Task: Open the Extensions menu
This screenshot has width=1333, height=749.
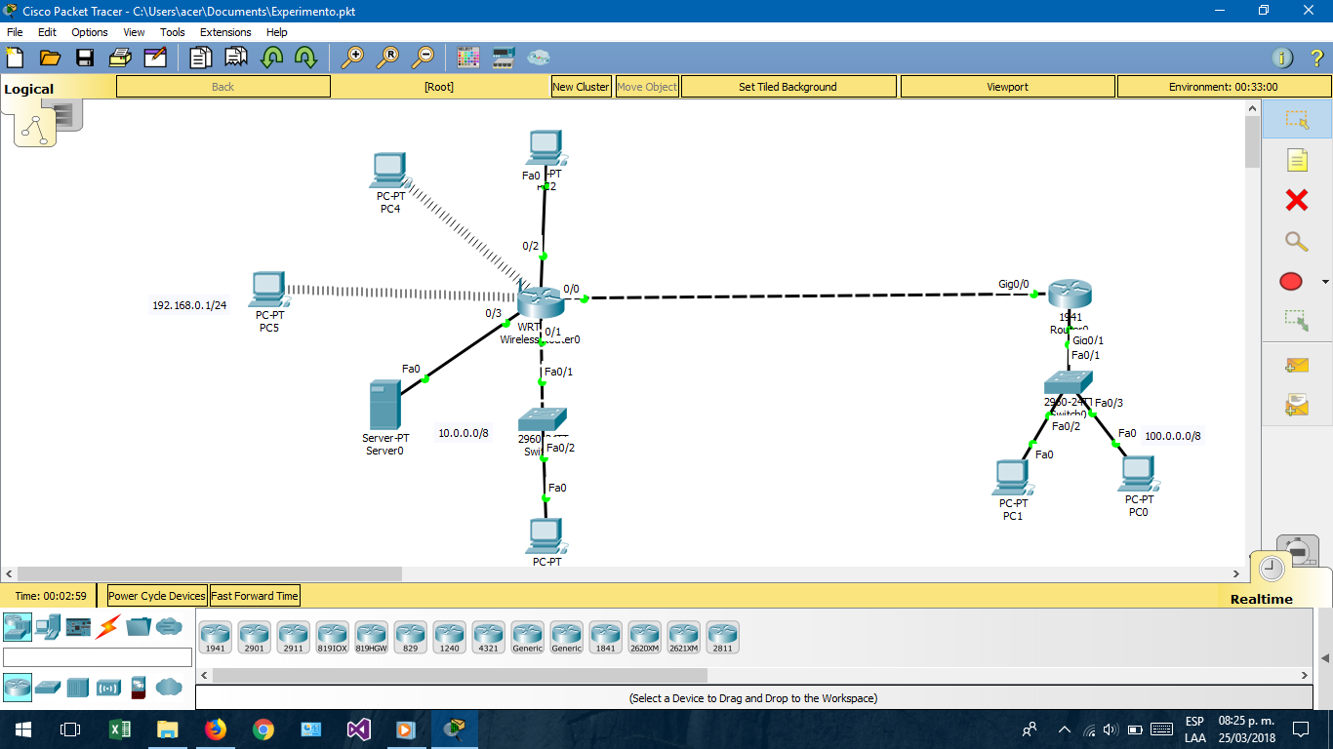Action: click(x=225, y=32)
